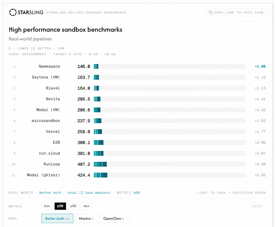
Task: Click the ×1.63 ratio
Action: coord(260,121)
